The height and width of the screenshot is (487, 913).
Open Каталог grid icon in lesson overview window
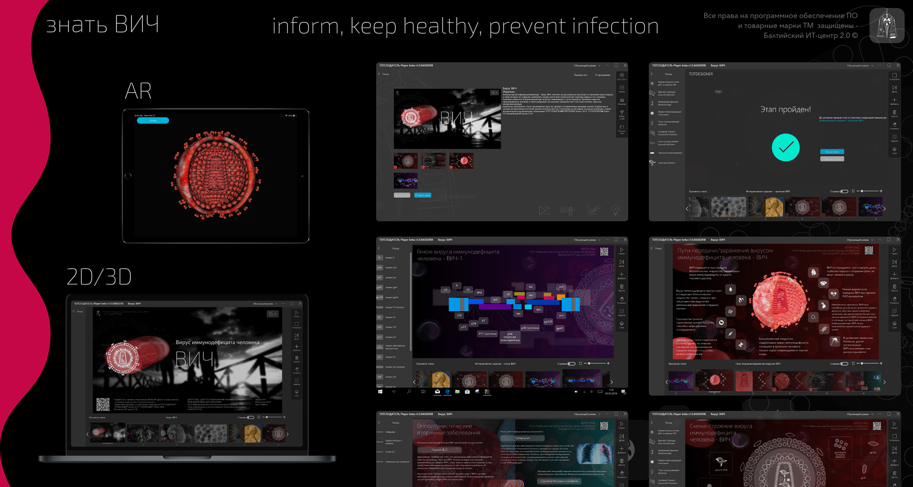tap(622, 89)
